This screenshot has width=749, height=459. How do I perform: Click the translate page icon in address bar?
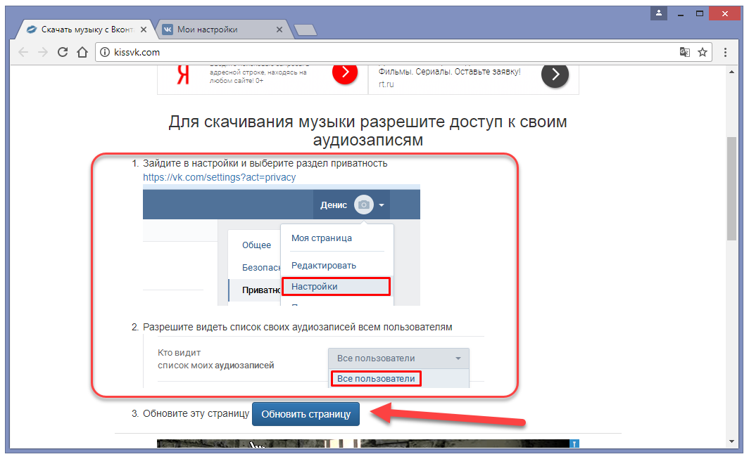point(684,52)
